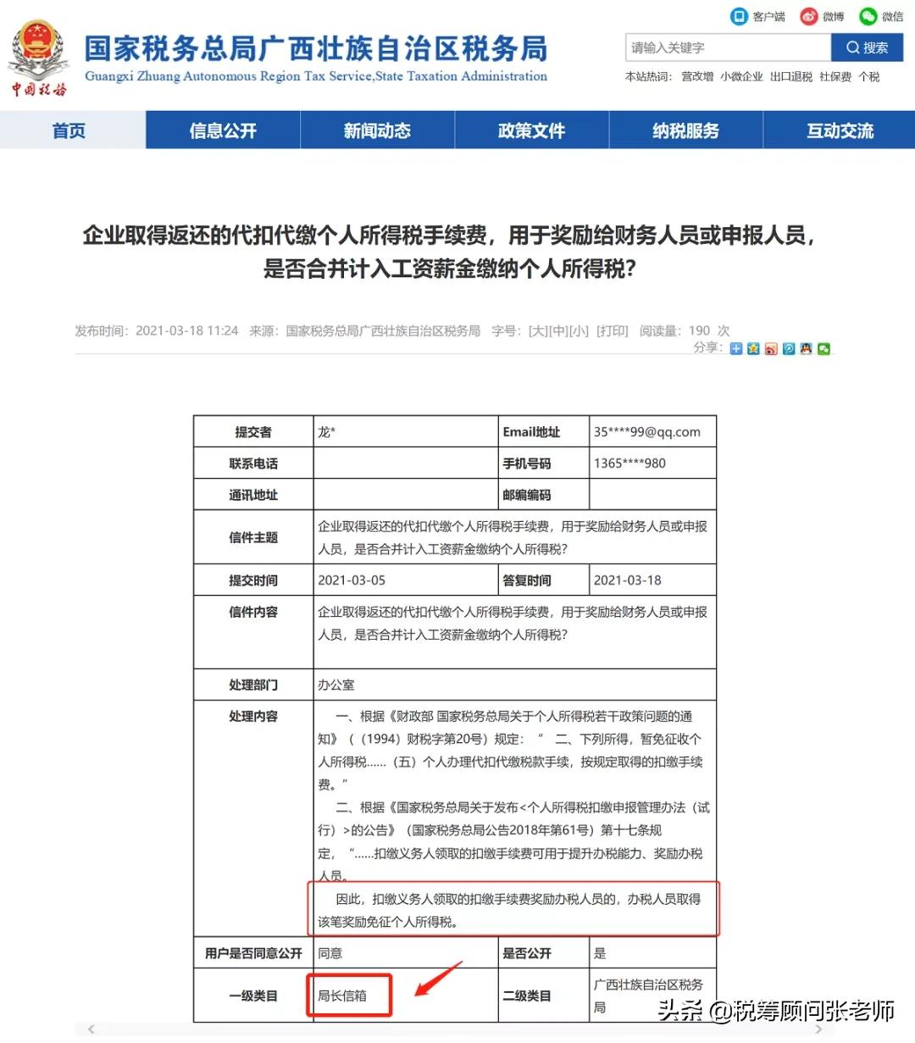
Task: Open the 纳税服务 menu
Action: (x=685, y=130)
